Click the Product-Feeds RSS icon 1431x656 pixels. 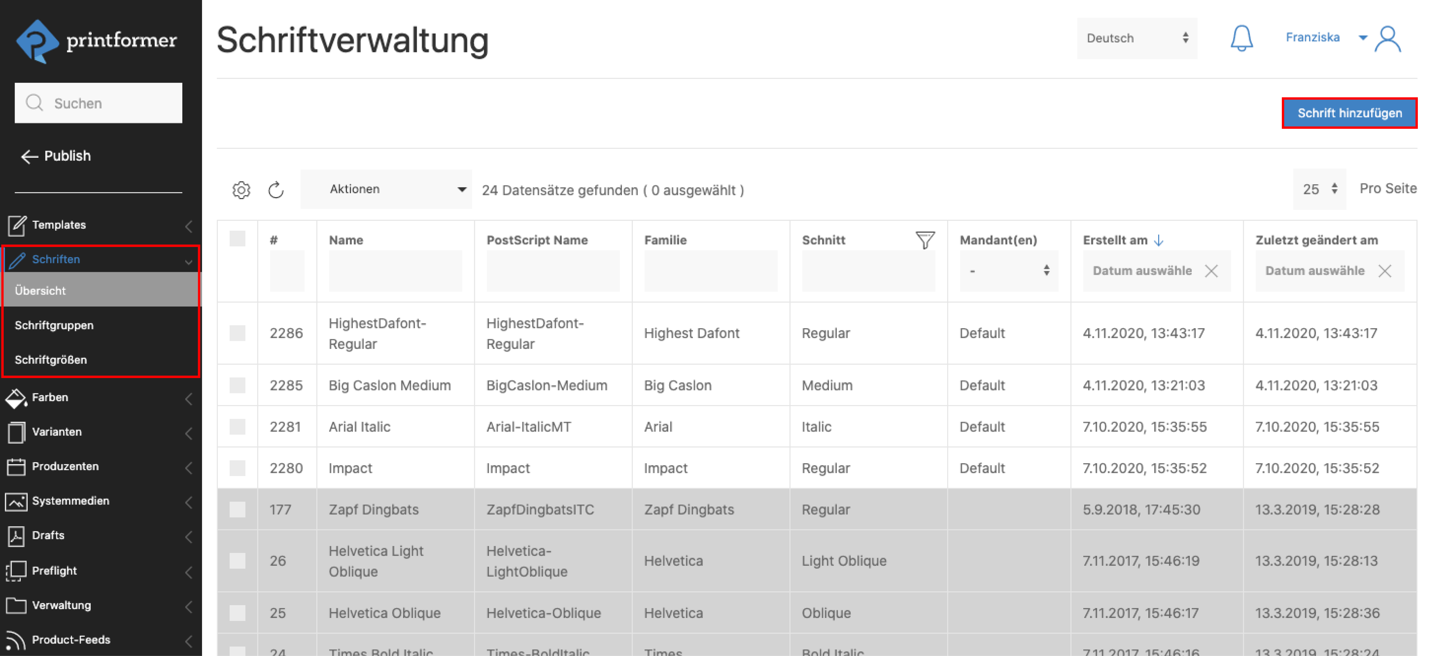(15, 640)
